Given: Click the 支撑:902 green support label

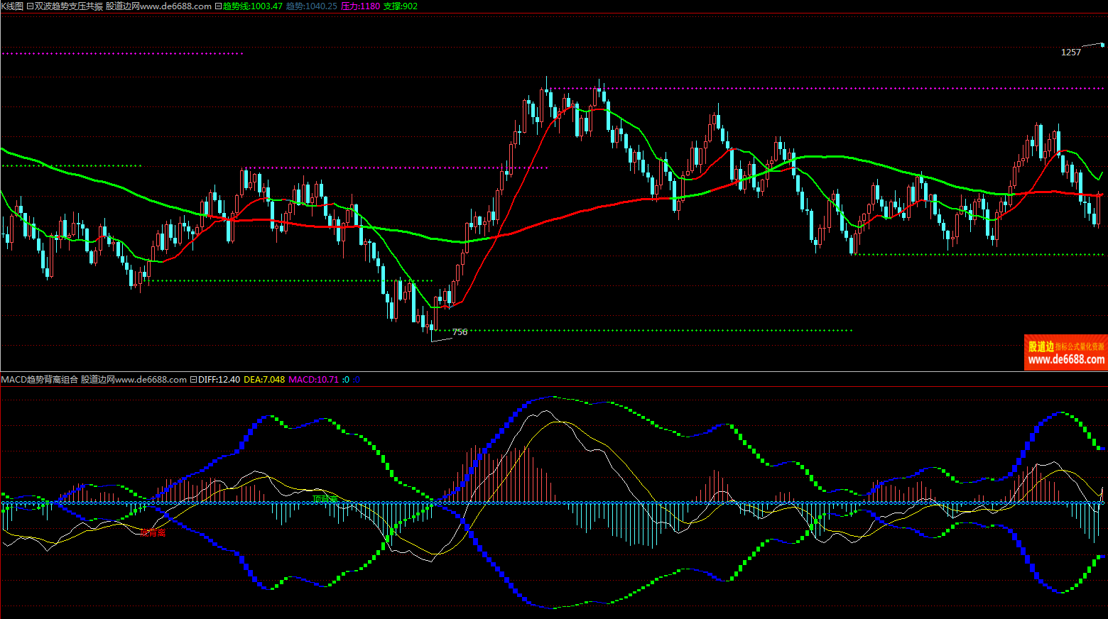Looking at the screenshot, I should [401, 6].
